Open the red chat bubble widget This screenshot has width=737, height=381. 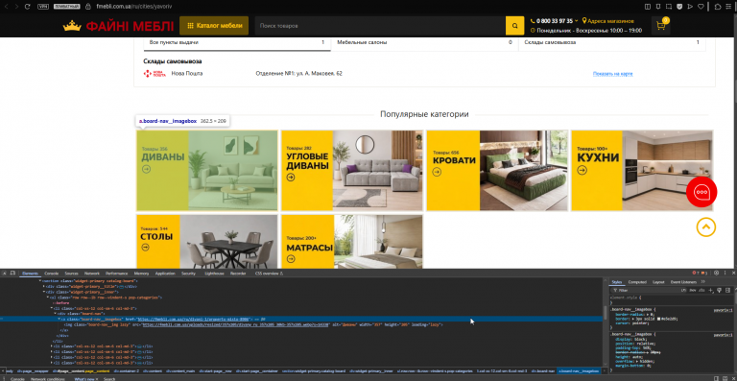(701, 192)
